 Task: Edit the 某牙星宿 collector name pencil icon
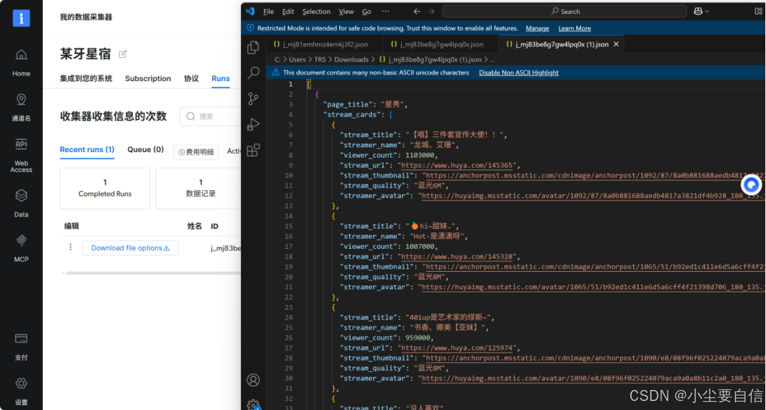(x=123, y=54)
